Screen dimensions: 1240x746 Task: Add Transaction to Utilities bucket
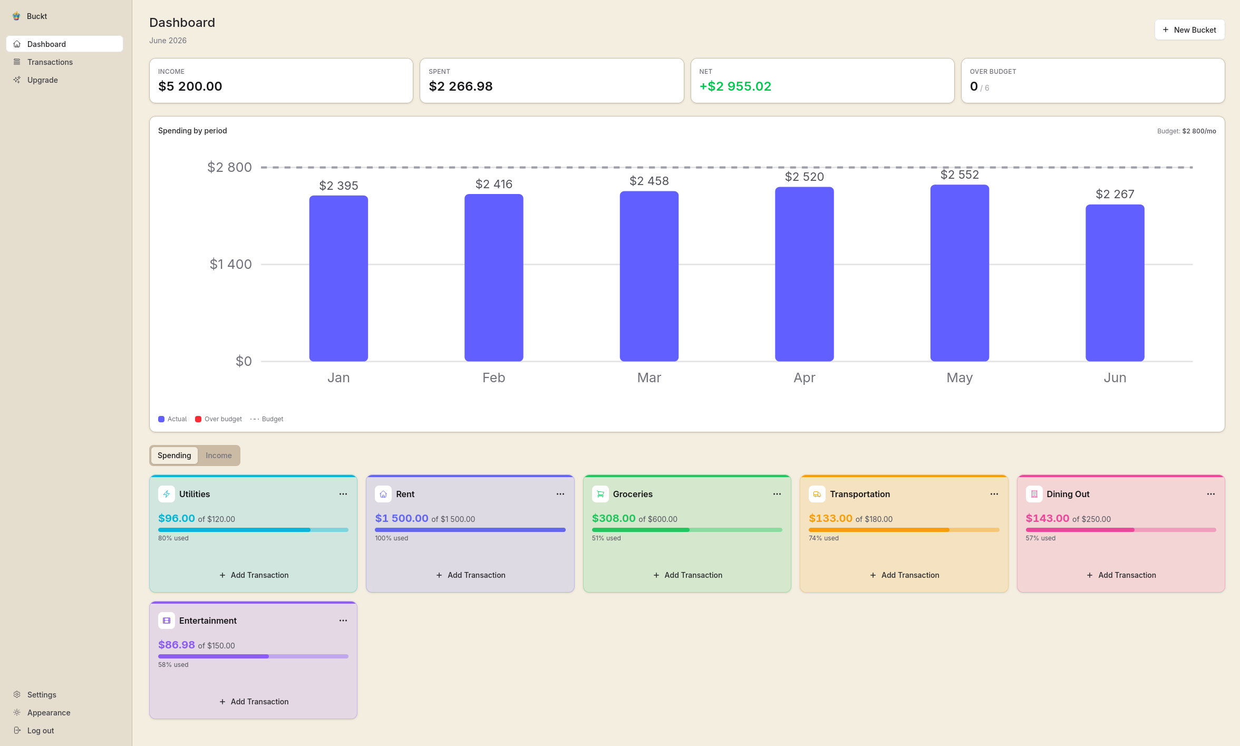[x=254, y=575]
